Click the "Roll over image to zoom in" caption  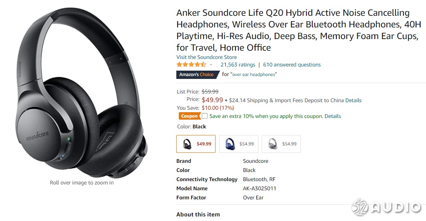[82, 182]
